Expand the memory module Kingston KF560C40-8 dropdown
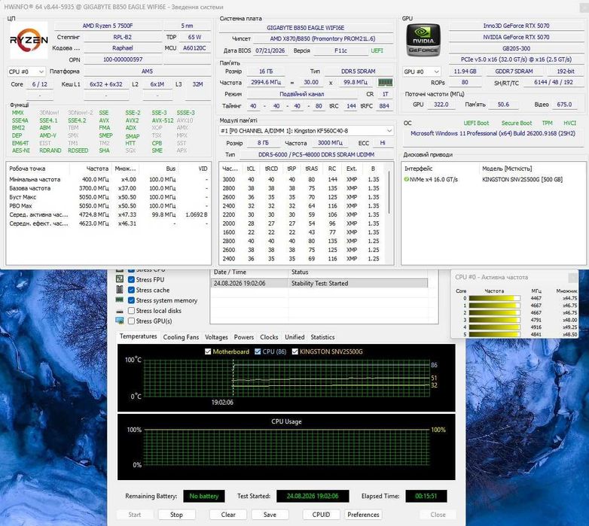This screenshot has height=526, width=589. coord(306,131)
